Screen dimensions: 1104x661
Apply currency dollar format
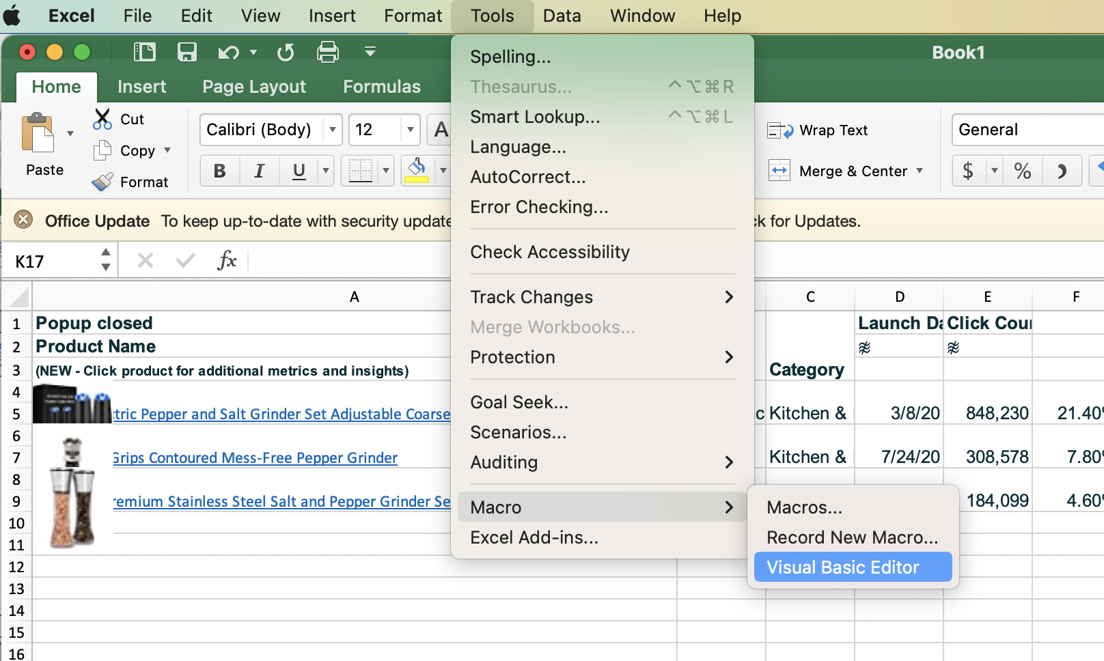click(967, 171)
